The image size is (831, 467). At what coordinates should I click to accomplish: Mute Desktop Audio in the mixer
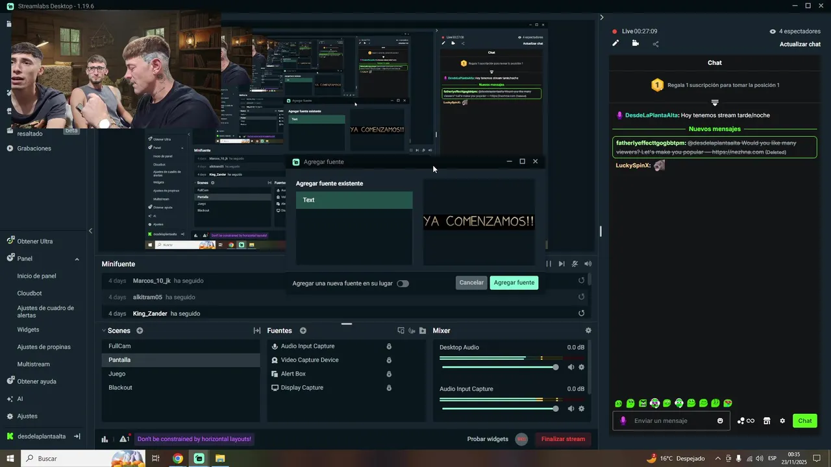click(x=571, y=367)
